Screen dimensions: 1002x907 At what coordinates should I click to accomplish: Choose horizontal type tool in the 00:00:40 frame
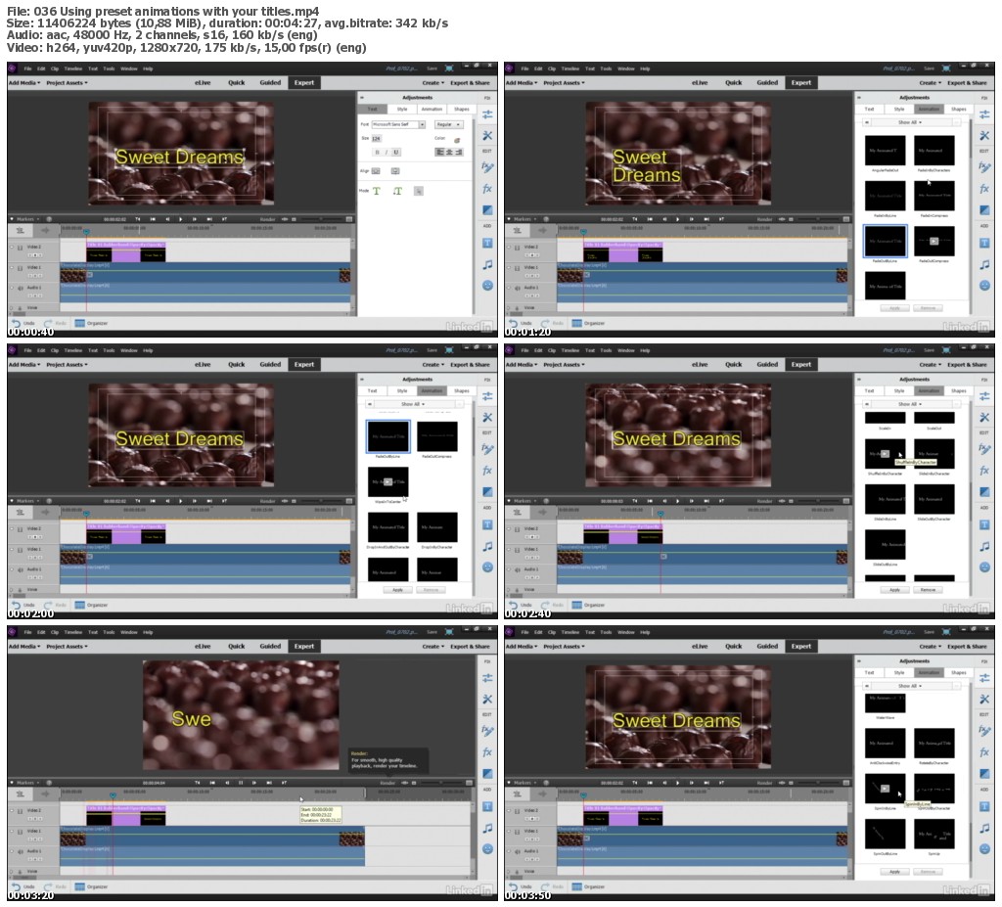click(x=377, y=191)
